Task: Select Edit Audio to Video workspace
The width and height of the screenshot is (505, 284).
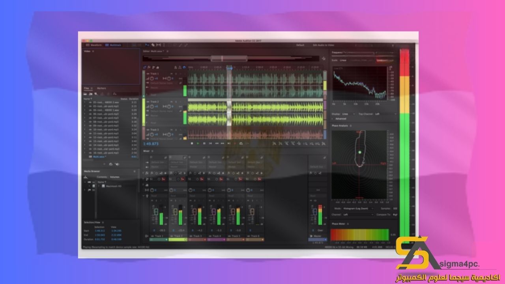Action: click(324, 45)
